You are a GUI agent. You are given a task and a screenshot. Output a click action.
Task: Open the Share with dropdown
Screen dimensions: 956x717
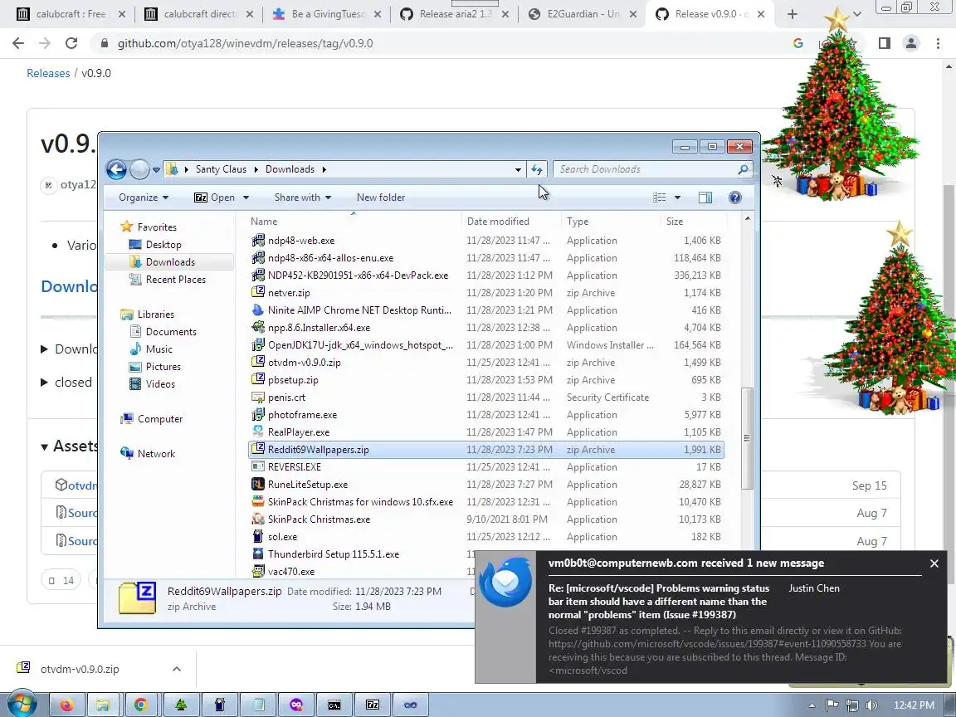point(302,198)
